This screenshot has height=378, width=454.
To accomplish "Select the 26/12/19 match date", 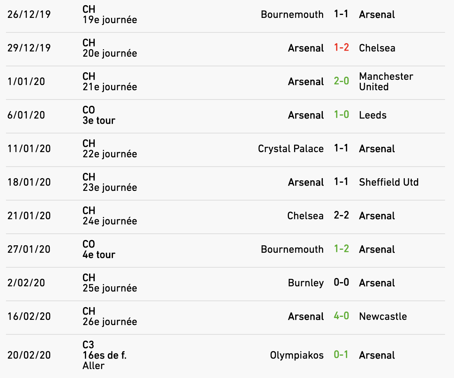I will click(x=29, y=15).
